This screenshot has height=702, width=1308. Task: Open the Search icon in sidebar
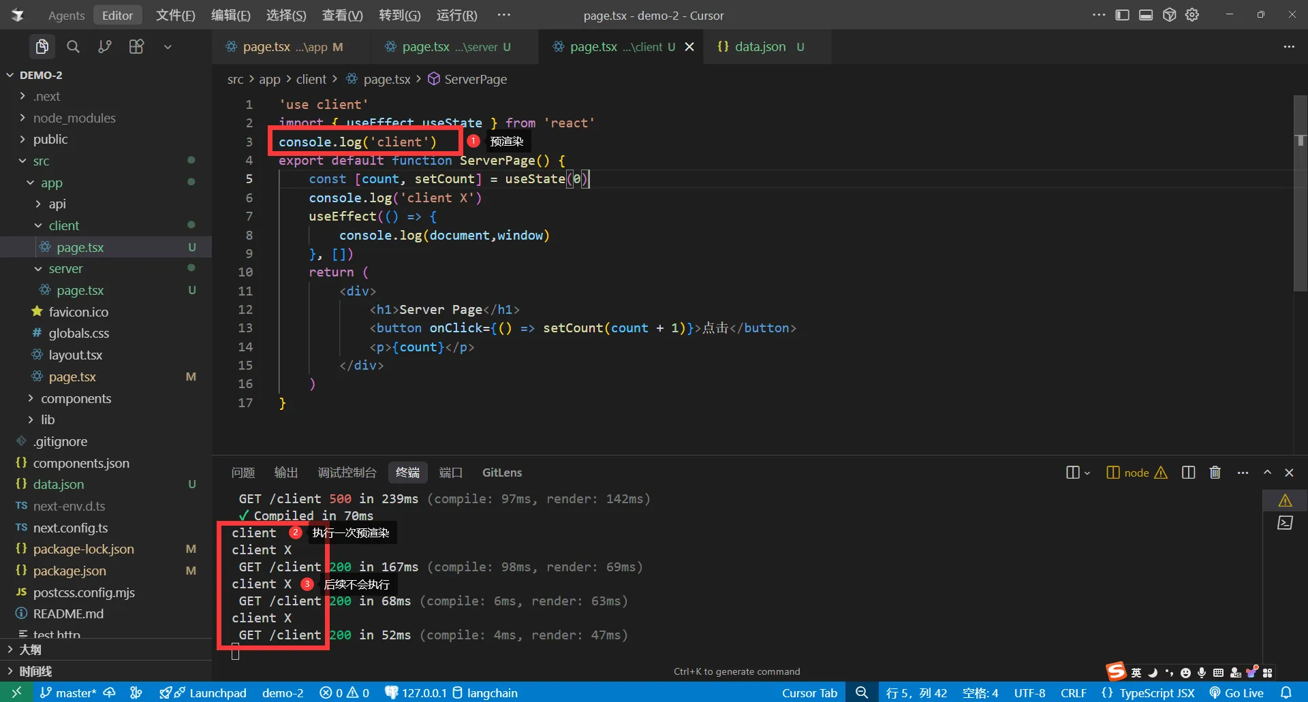[73, 46]
